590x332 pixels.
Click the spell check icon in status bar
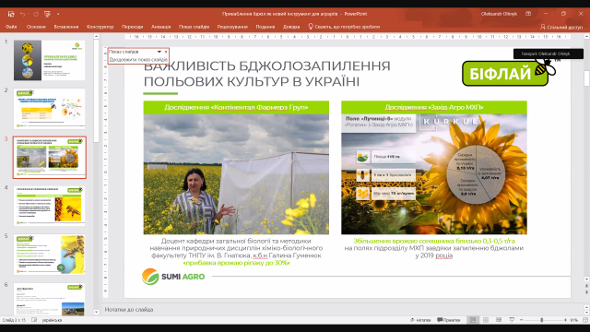click(34, 320)
